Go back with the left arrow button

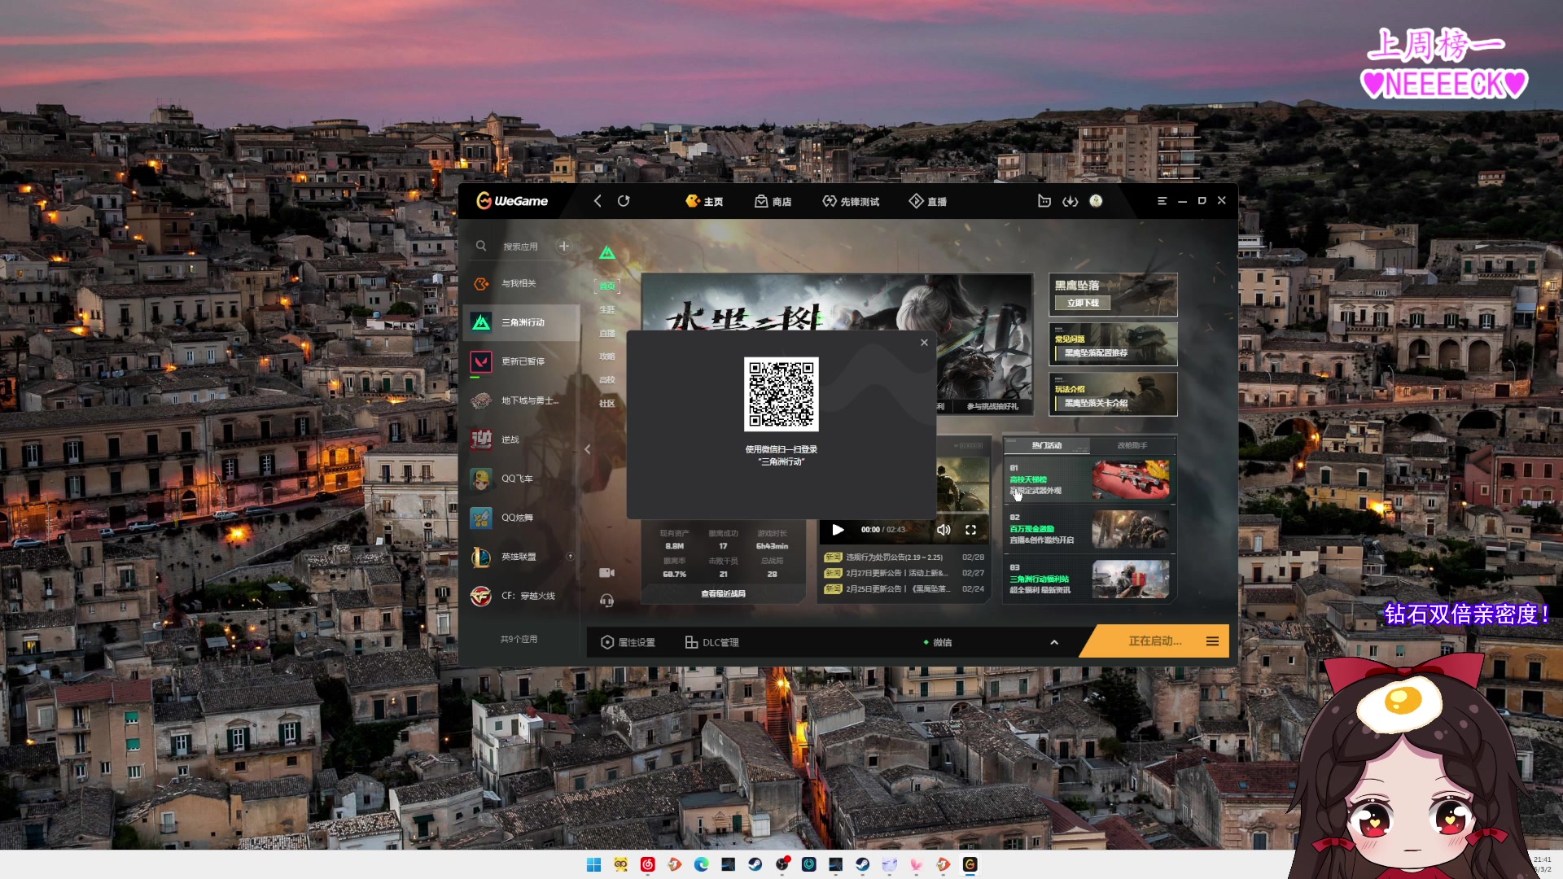pyautogui.click(x=598, y=201)
